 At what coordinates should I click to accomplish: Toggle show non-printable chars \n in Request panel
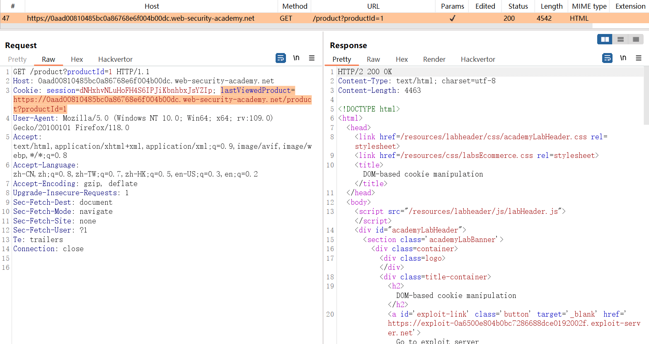pos(296,58)
